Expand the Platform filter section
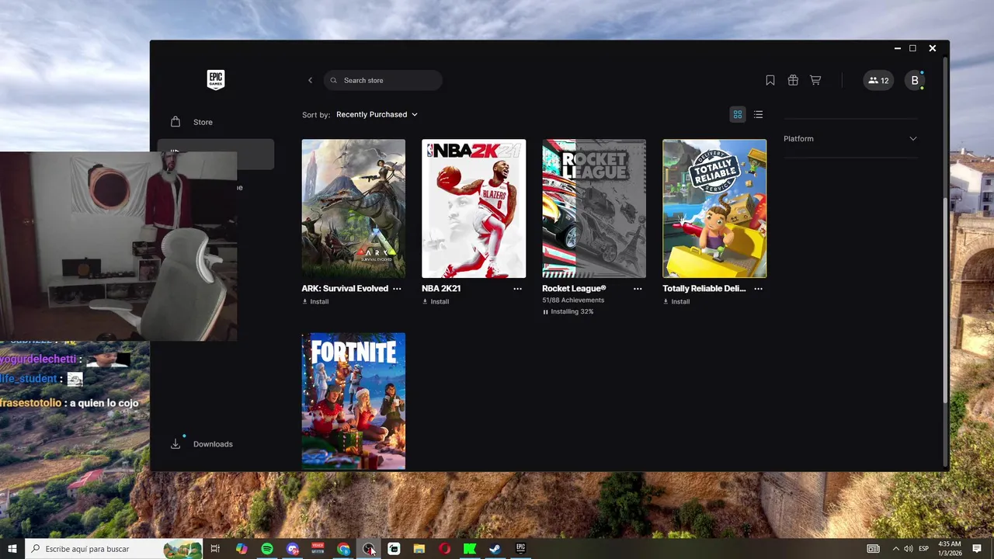 850,138
